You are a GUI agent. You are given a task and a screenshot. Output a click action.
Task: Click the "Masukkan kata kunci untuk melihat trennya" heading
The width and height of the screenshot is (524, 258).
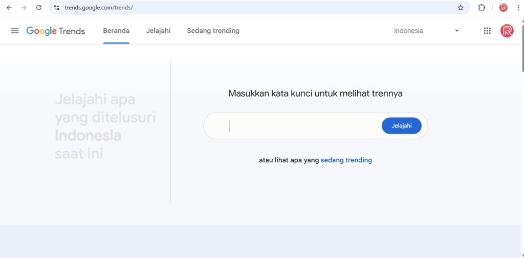(315, 94)
